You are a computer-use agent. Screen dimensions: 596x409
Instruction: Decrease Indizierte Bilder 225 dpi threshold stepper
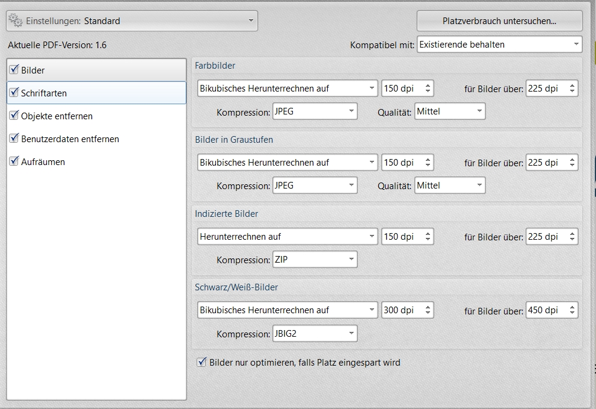573,240
